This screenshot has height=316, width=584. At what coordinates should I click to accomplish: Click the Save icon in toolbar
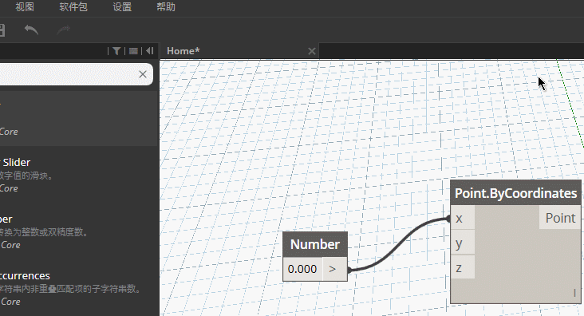[x=2, y=30]
